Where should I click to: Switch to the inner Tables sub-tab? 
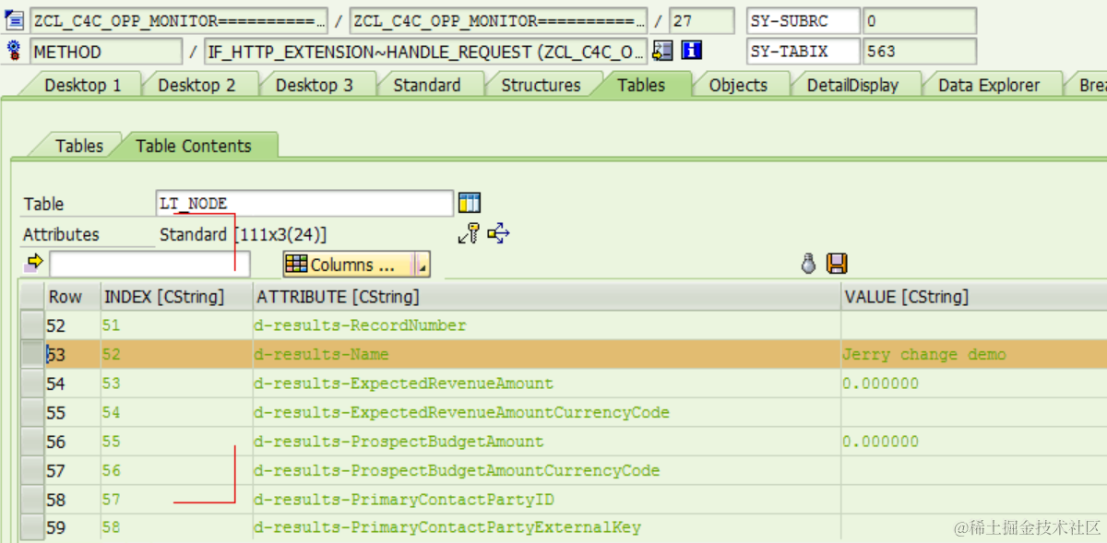pos(79,146)
